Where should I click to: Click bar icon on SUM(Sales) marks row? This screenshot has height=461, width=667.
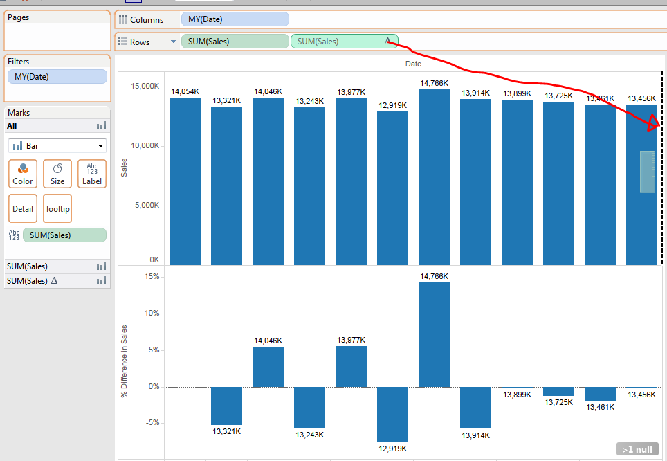pos(101,266)
